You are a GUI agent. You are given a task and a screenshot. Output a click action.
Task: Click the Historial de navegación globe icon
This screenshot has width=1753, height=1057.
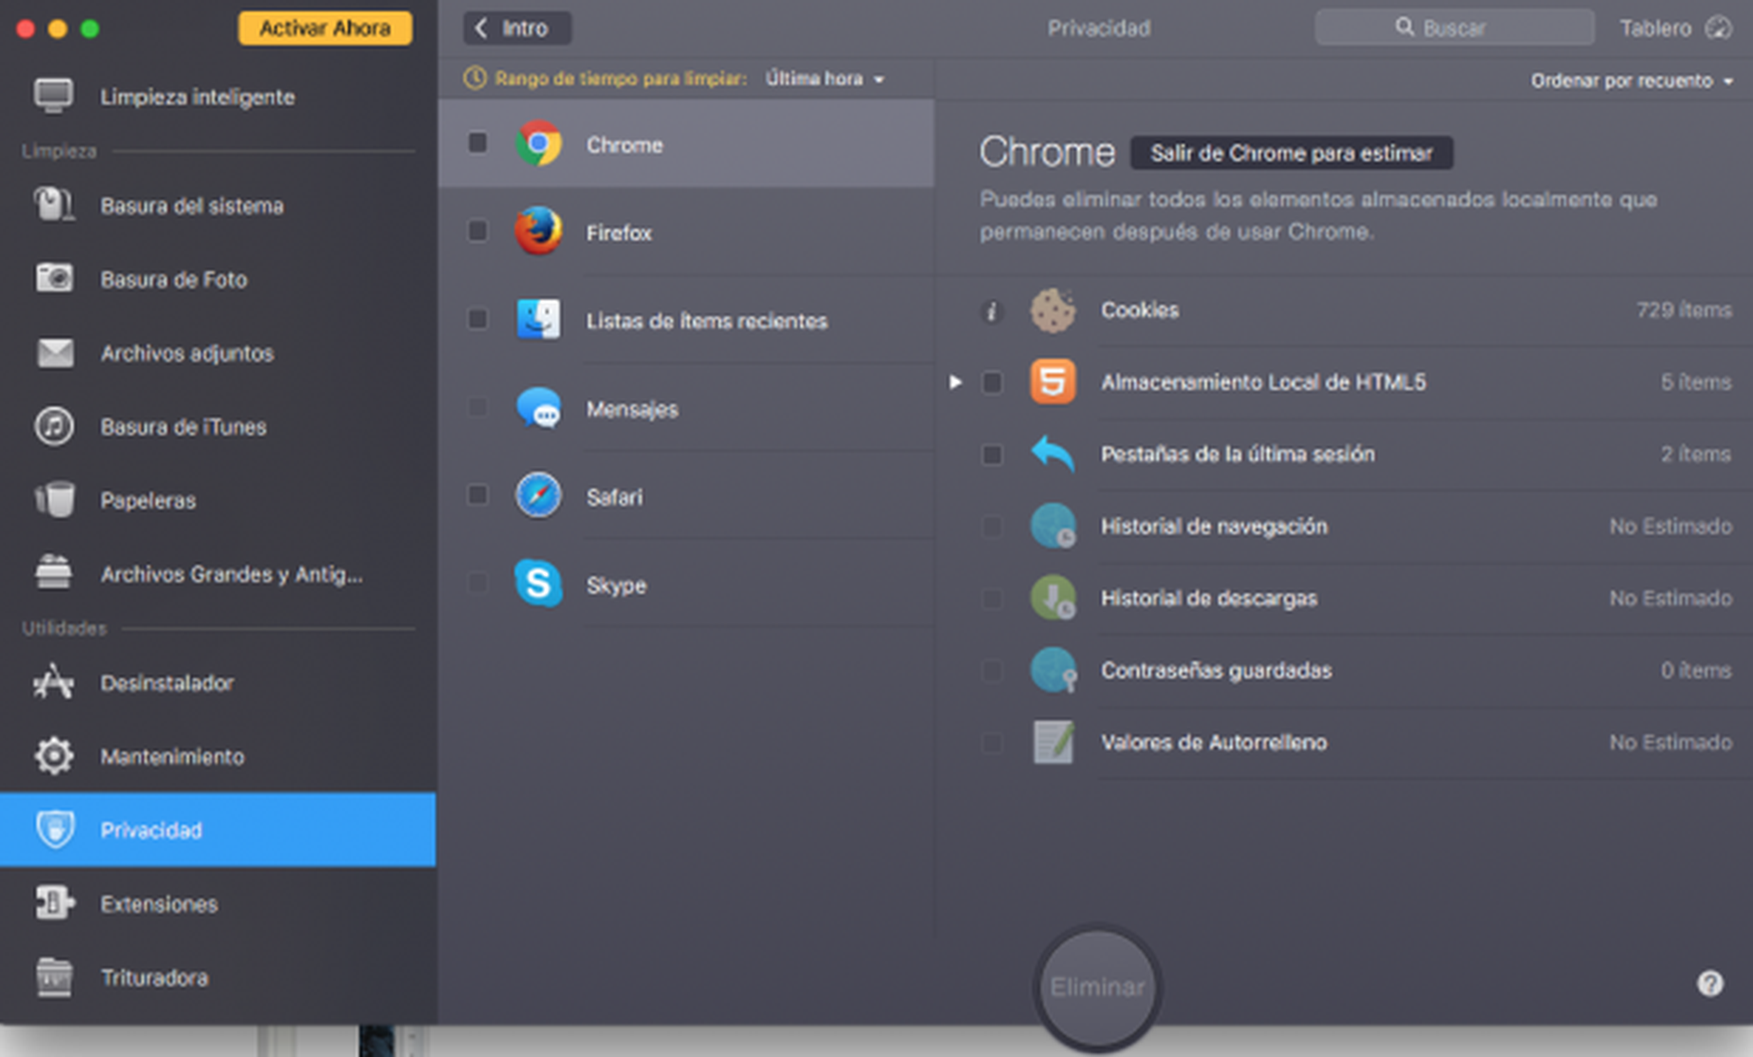click(1053, 526)
